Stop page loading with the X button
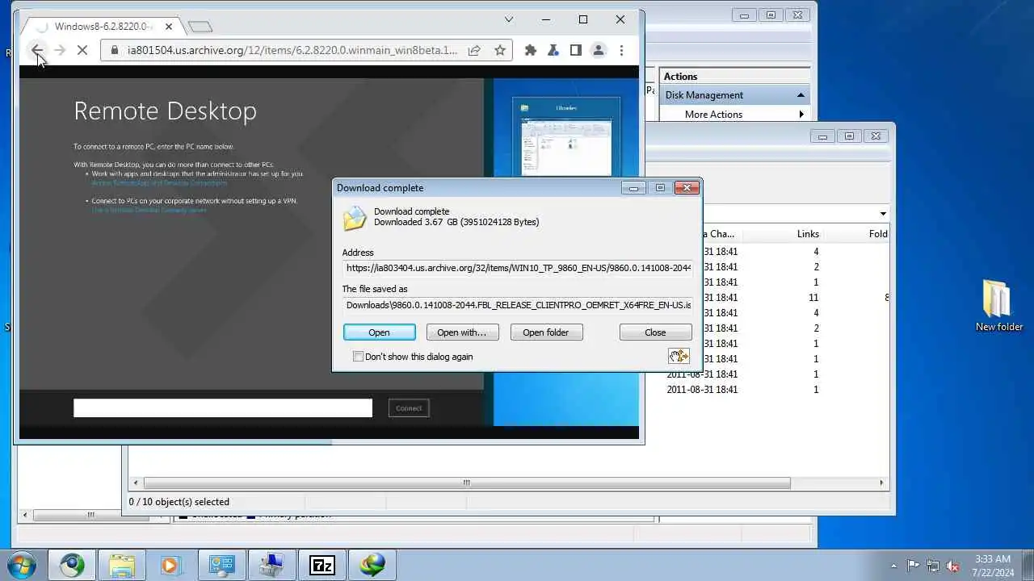This screenshot has height=581, width=1034. coord(82,50)
